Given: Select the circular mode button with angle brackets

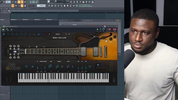Looking at the screenshot, I should point(13,65).
